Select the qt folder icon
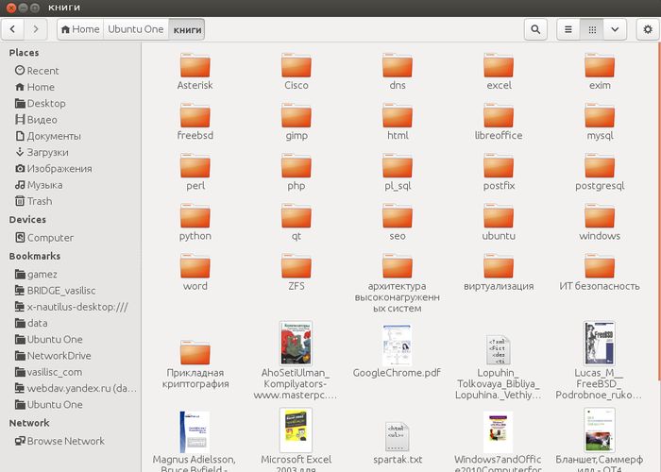The width and height of the screenshot is (661, 472). pos(297,216)
